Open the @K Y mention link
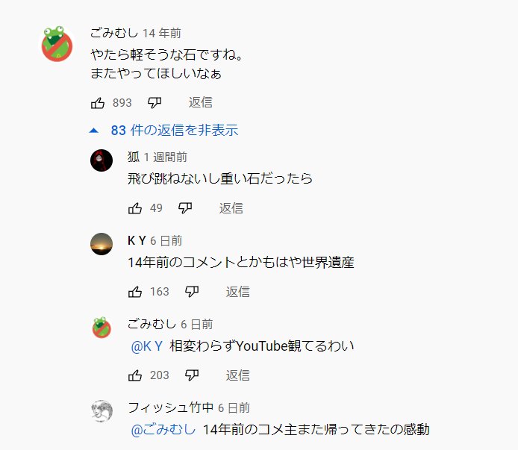Screen dimensions: 518x450 147,346
